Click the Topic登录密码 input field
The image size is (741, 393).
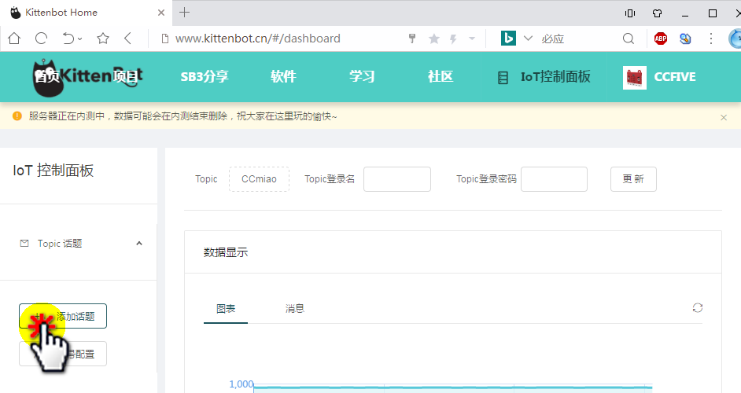tap(554, 179)
